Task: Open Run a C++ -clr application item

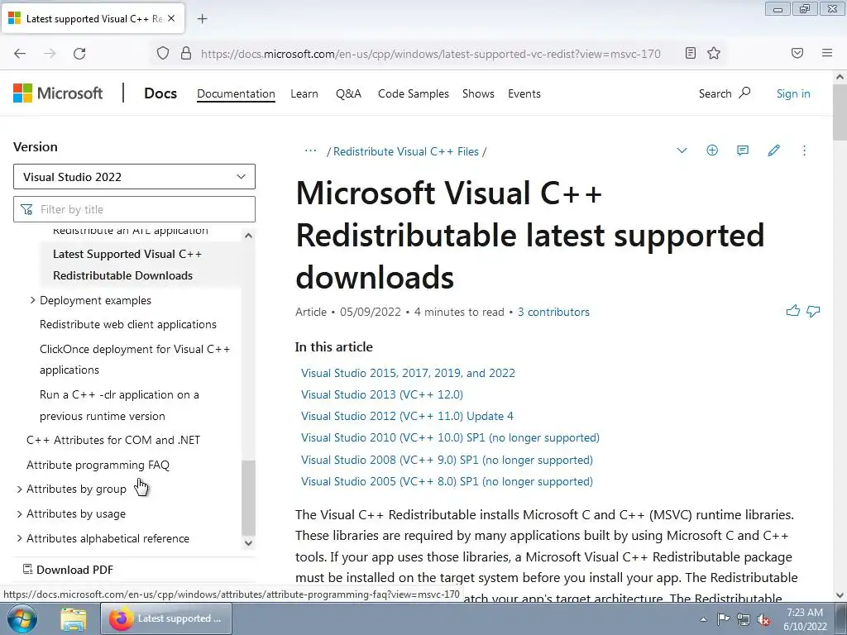Action: coord(119,405)
